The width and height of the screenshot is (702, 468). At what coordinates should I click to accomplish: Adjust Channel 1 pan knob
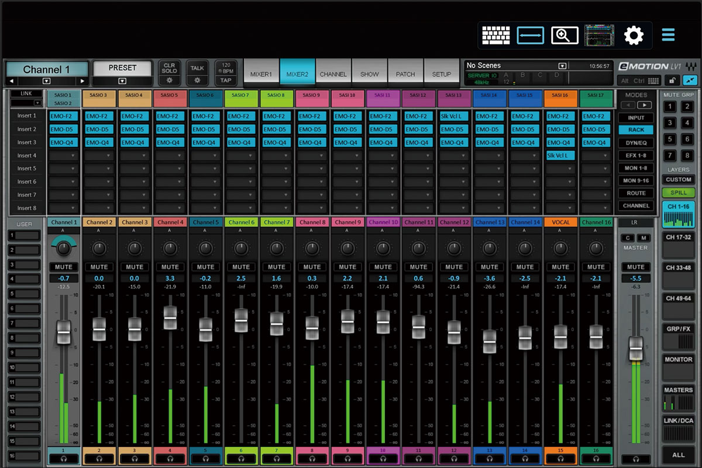point(64,248)
